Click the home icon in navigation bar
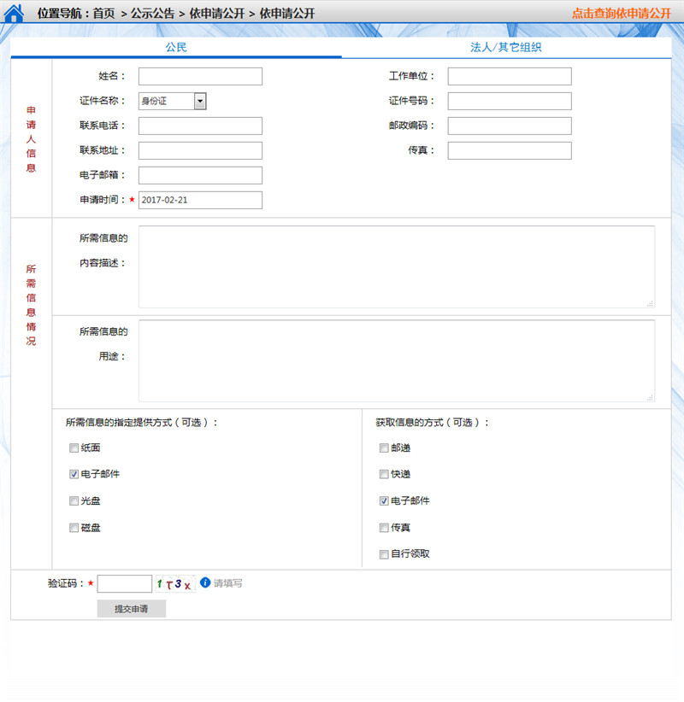 15,14
